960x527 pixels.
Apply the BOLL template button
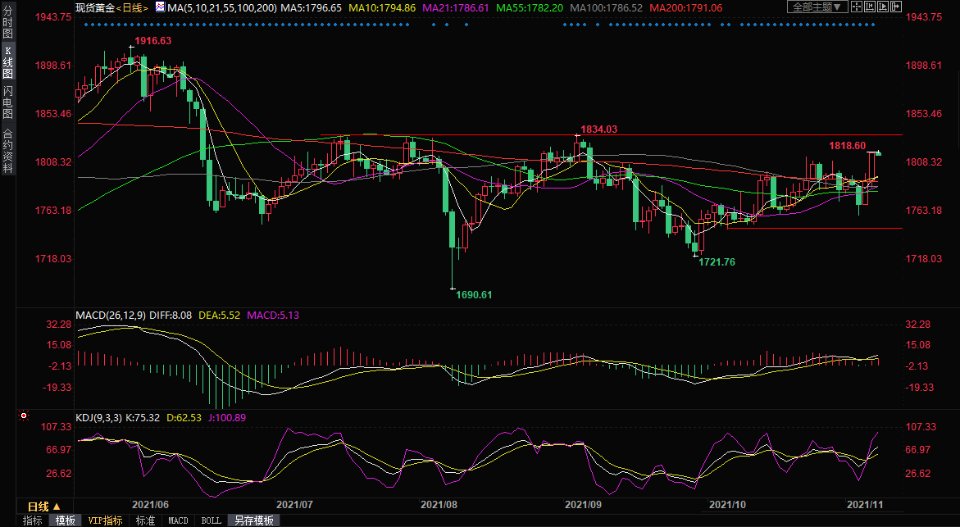(211, 520)
